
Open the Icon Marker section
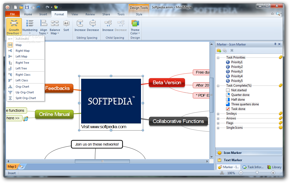[x=249, y=153]
